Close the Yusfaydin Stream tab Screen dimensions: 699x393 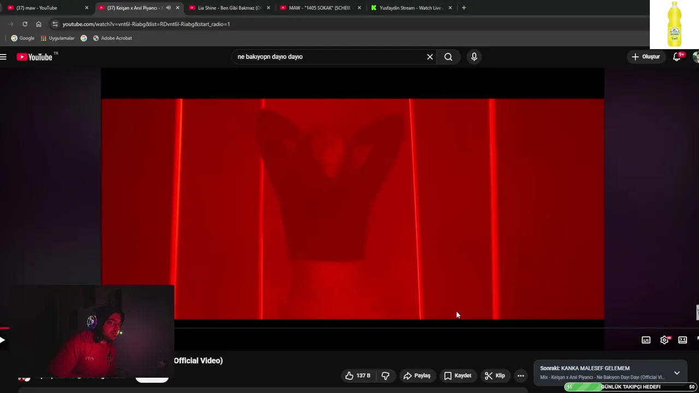450,8
